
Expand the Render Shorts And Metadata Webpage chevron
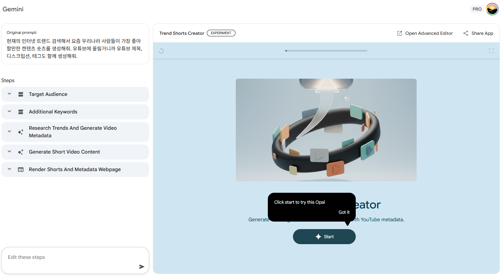click(x=9, y=169)
